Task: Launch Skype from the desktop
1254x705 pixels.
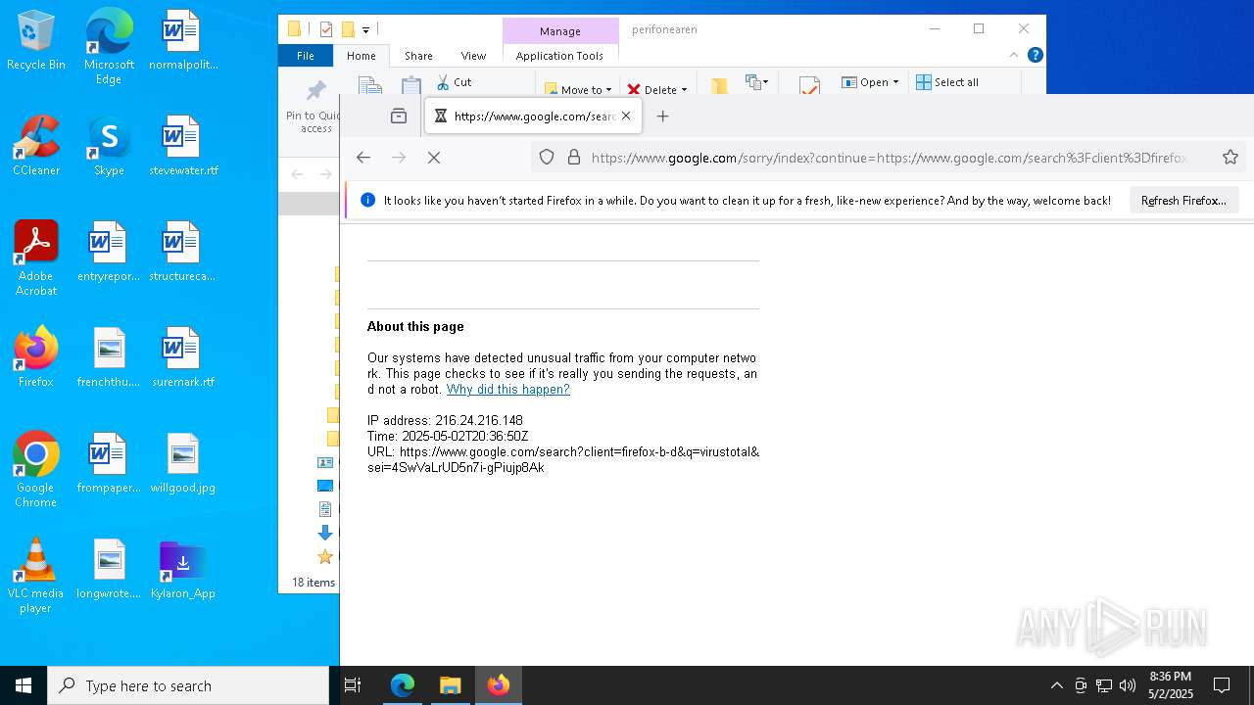Action: tap(109, 147)
